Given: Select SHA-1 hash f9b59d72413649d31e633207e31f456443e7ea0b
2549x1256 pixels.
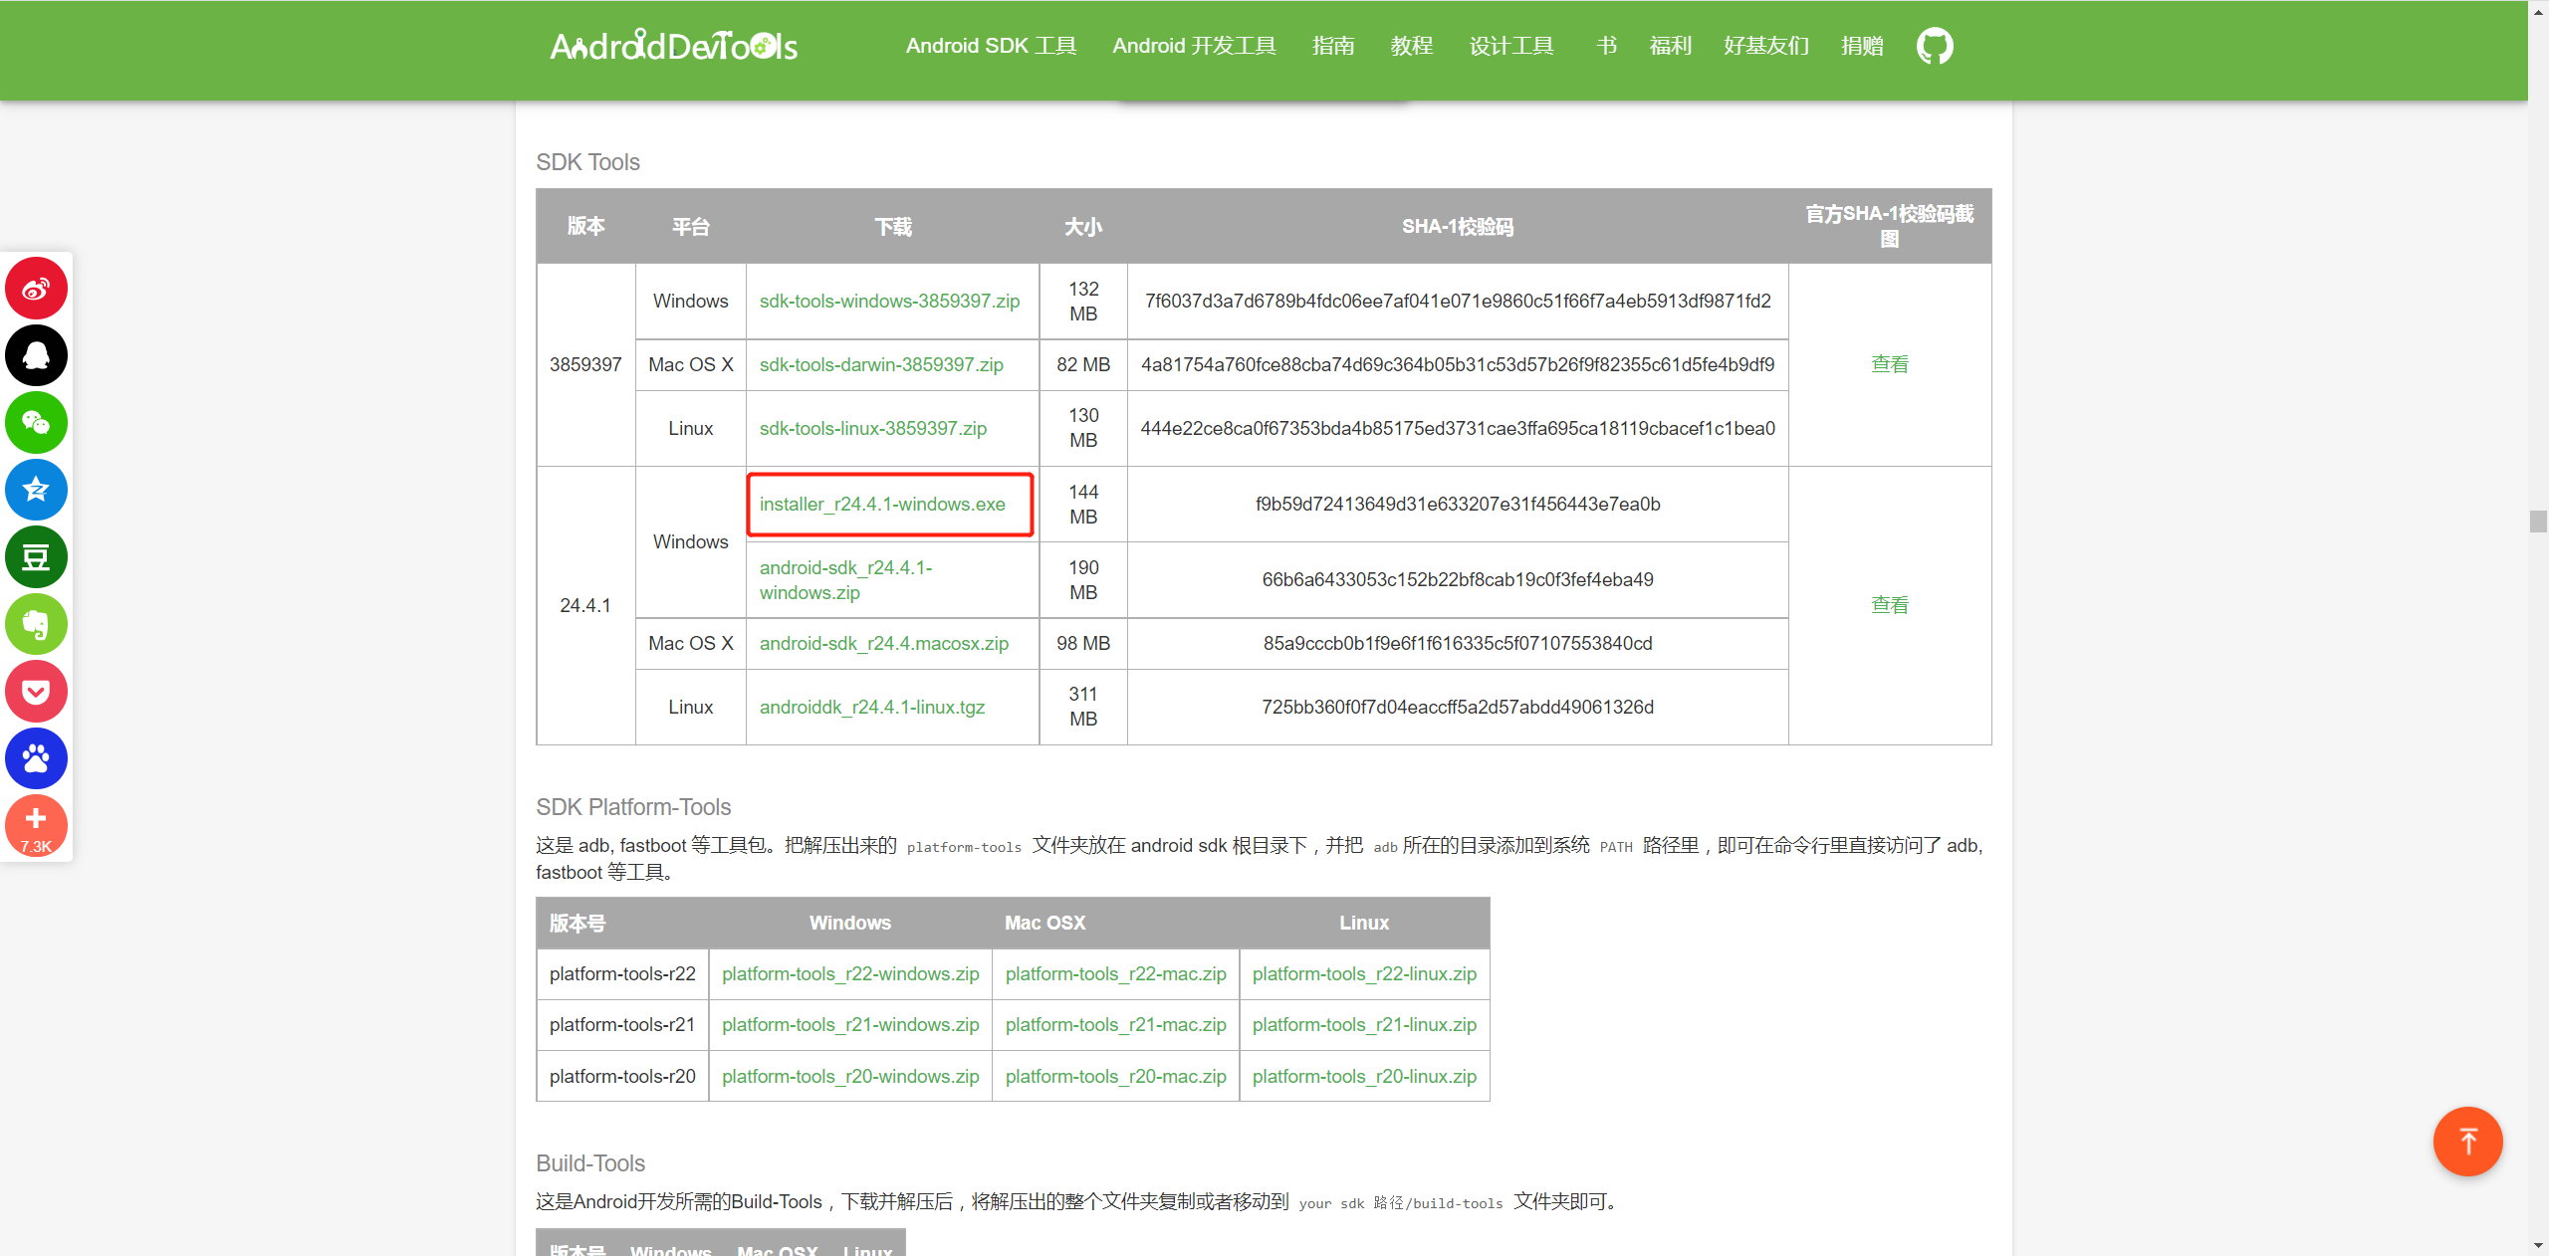Looking at the screenshot, I should tap(1458, 505).
